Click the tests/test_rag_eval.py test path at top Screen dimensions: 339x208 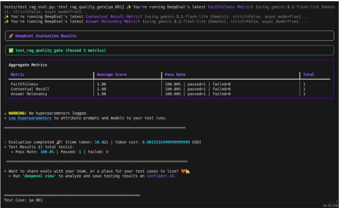(64, 7)
